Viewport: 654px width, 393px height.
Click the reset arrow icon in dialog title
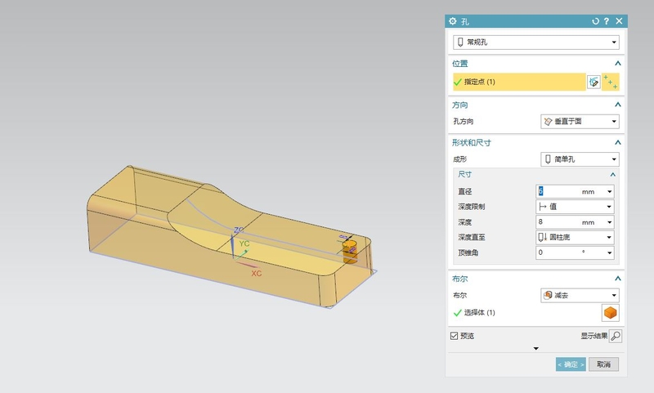pos(595,20)
